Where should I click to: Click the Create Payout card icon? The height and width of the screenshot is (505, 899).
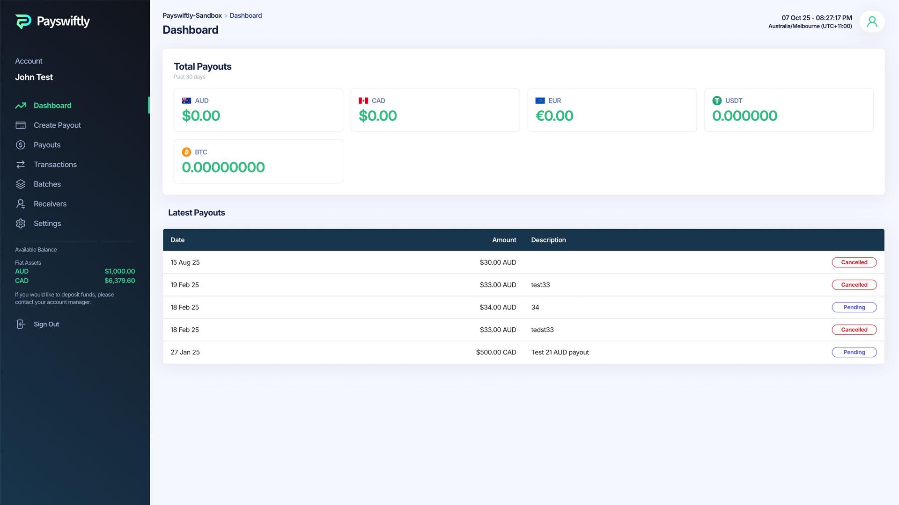click(x=21, y=125)
